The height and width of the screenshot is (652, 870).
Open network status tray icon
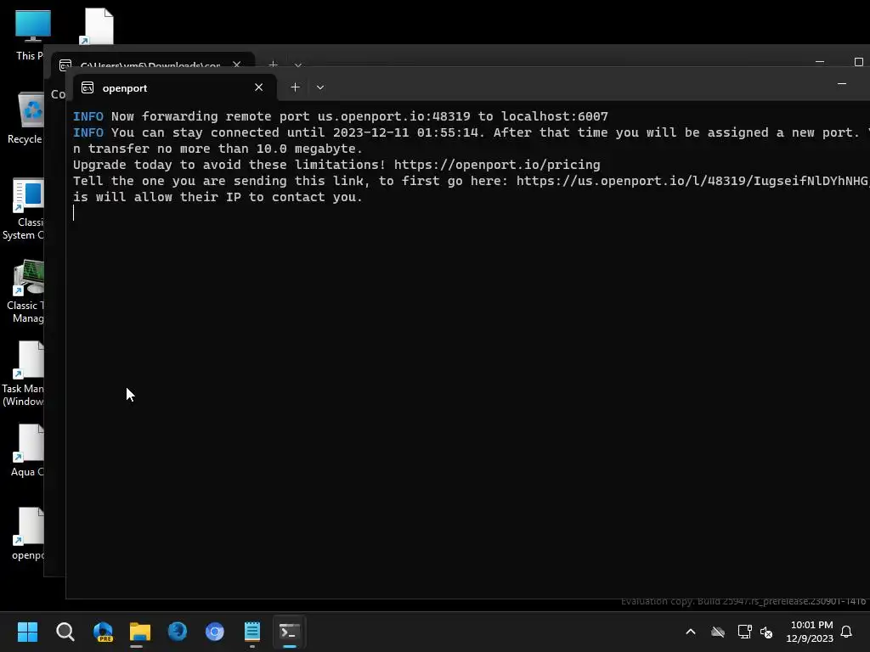pos(744,632)
